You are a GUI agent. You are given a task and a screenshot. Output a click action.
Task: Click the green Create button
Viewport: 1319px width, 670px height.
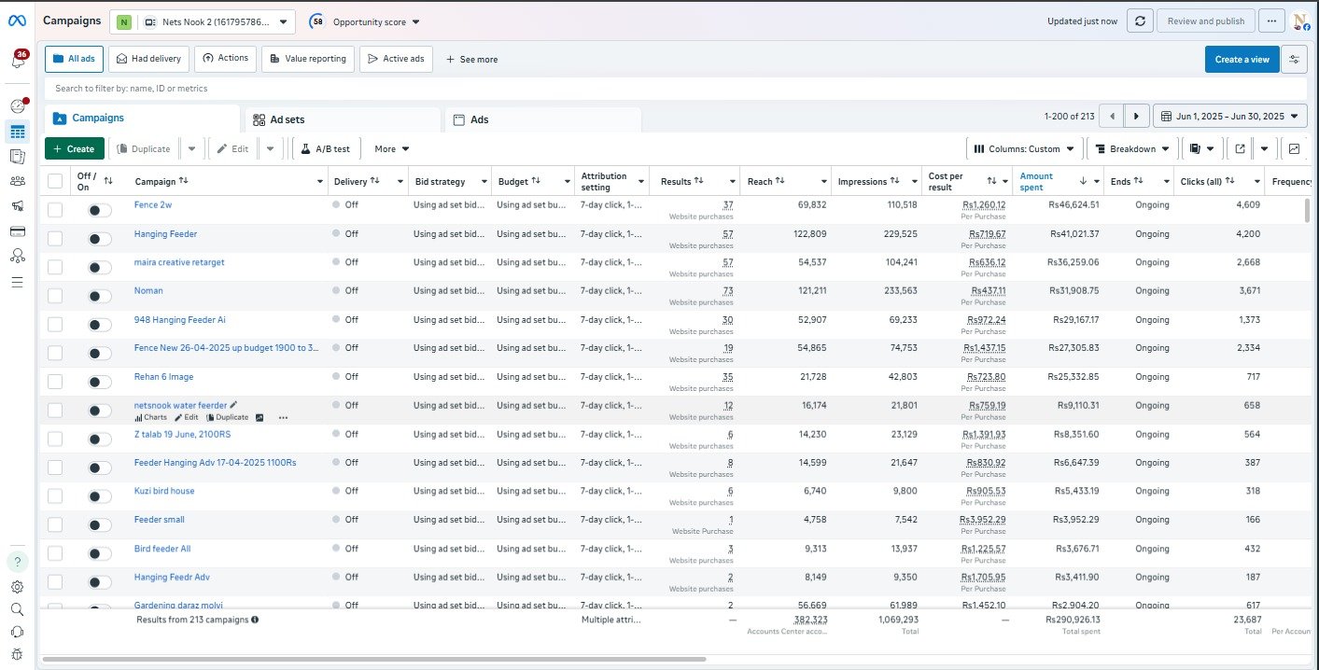coord(74,148)
